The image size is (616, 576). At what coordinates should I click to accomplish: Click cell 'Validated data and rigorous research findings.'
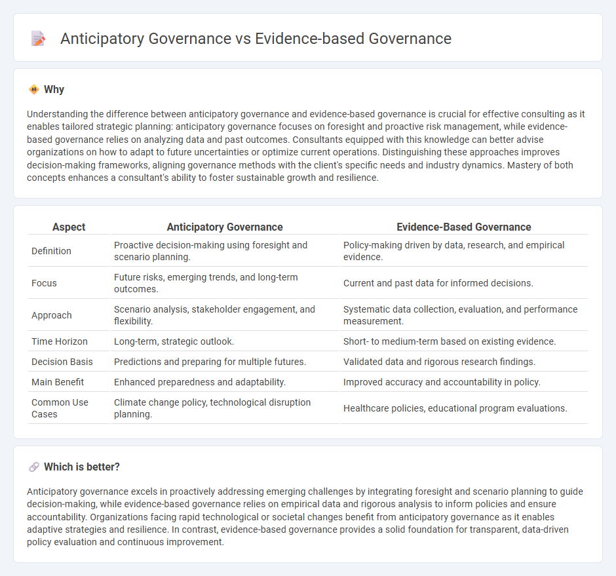pyautogui.click(x=463, y=362)
